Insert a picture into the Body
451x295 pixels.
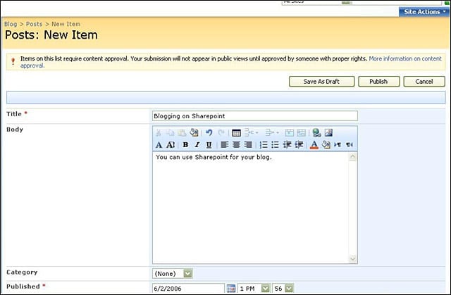pos(328,132)
